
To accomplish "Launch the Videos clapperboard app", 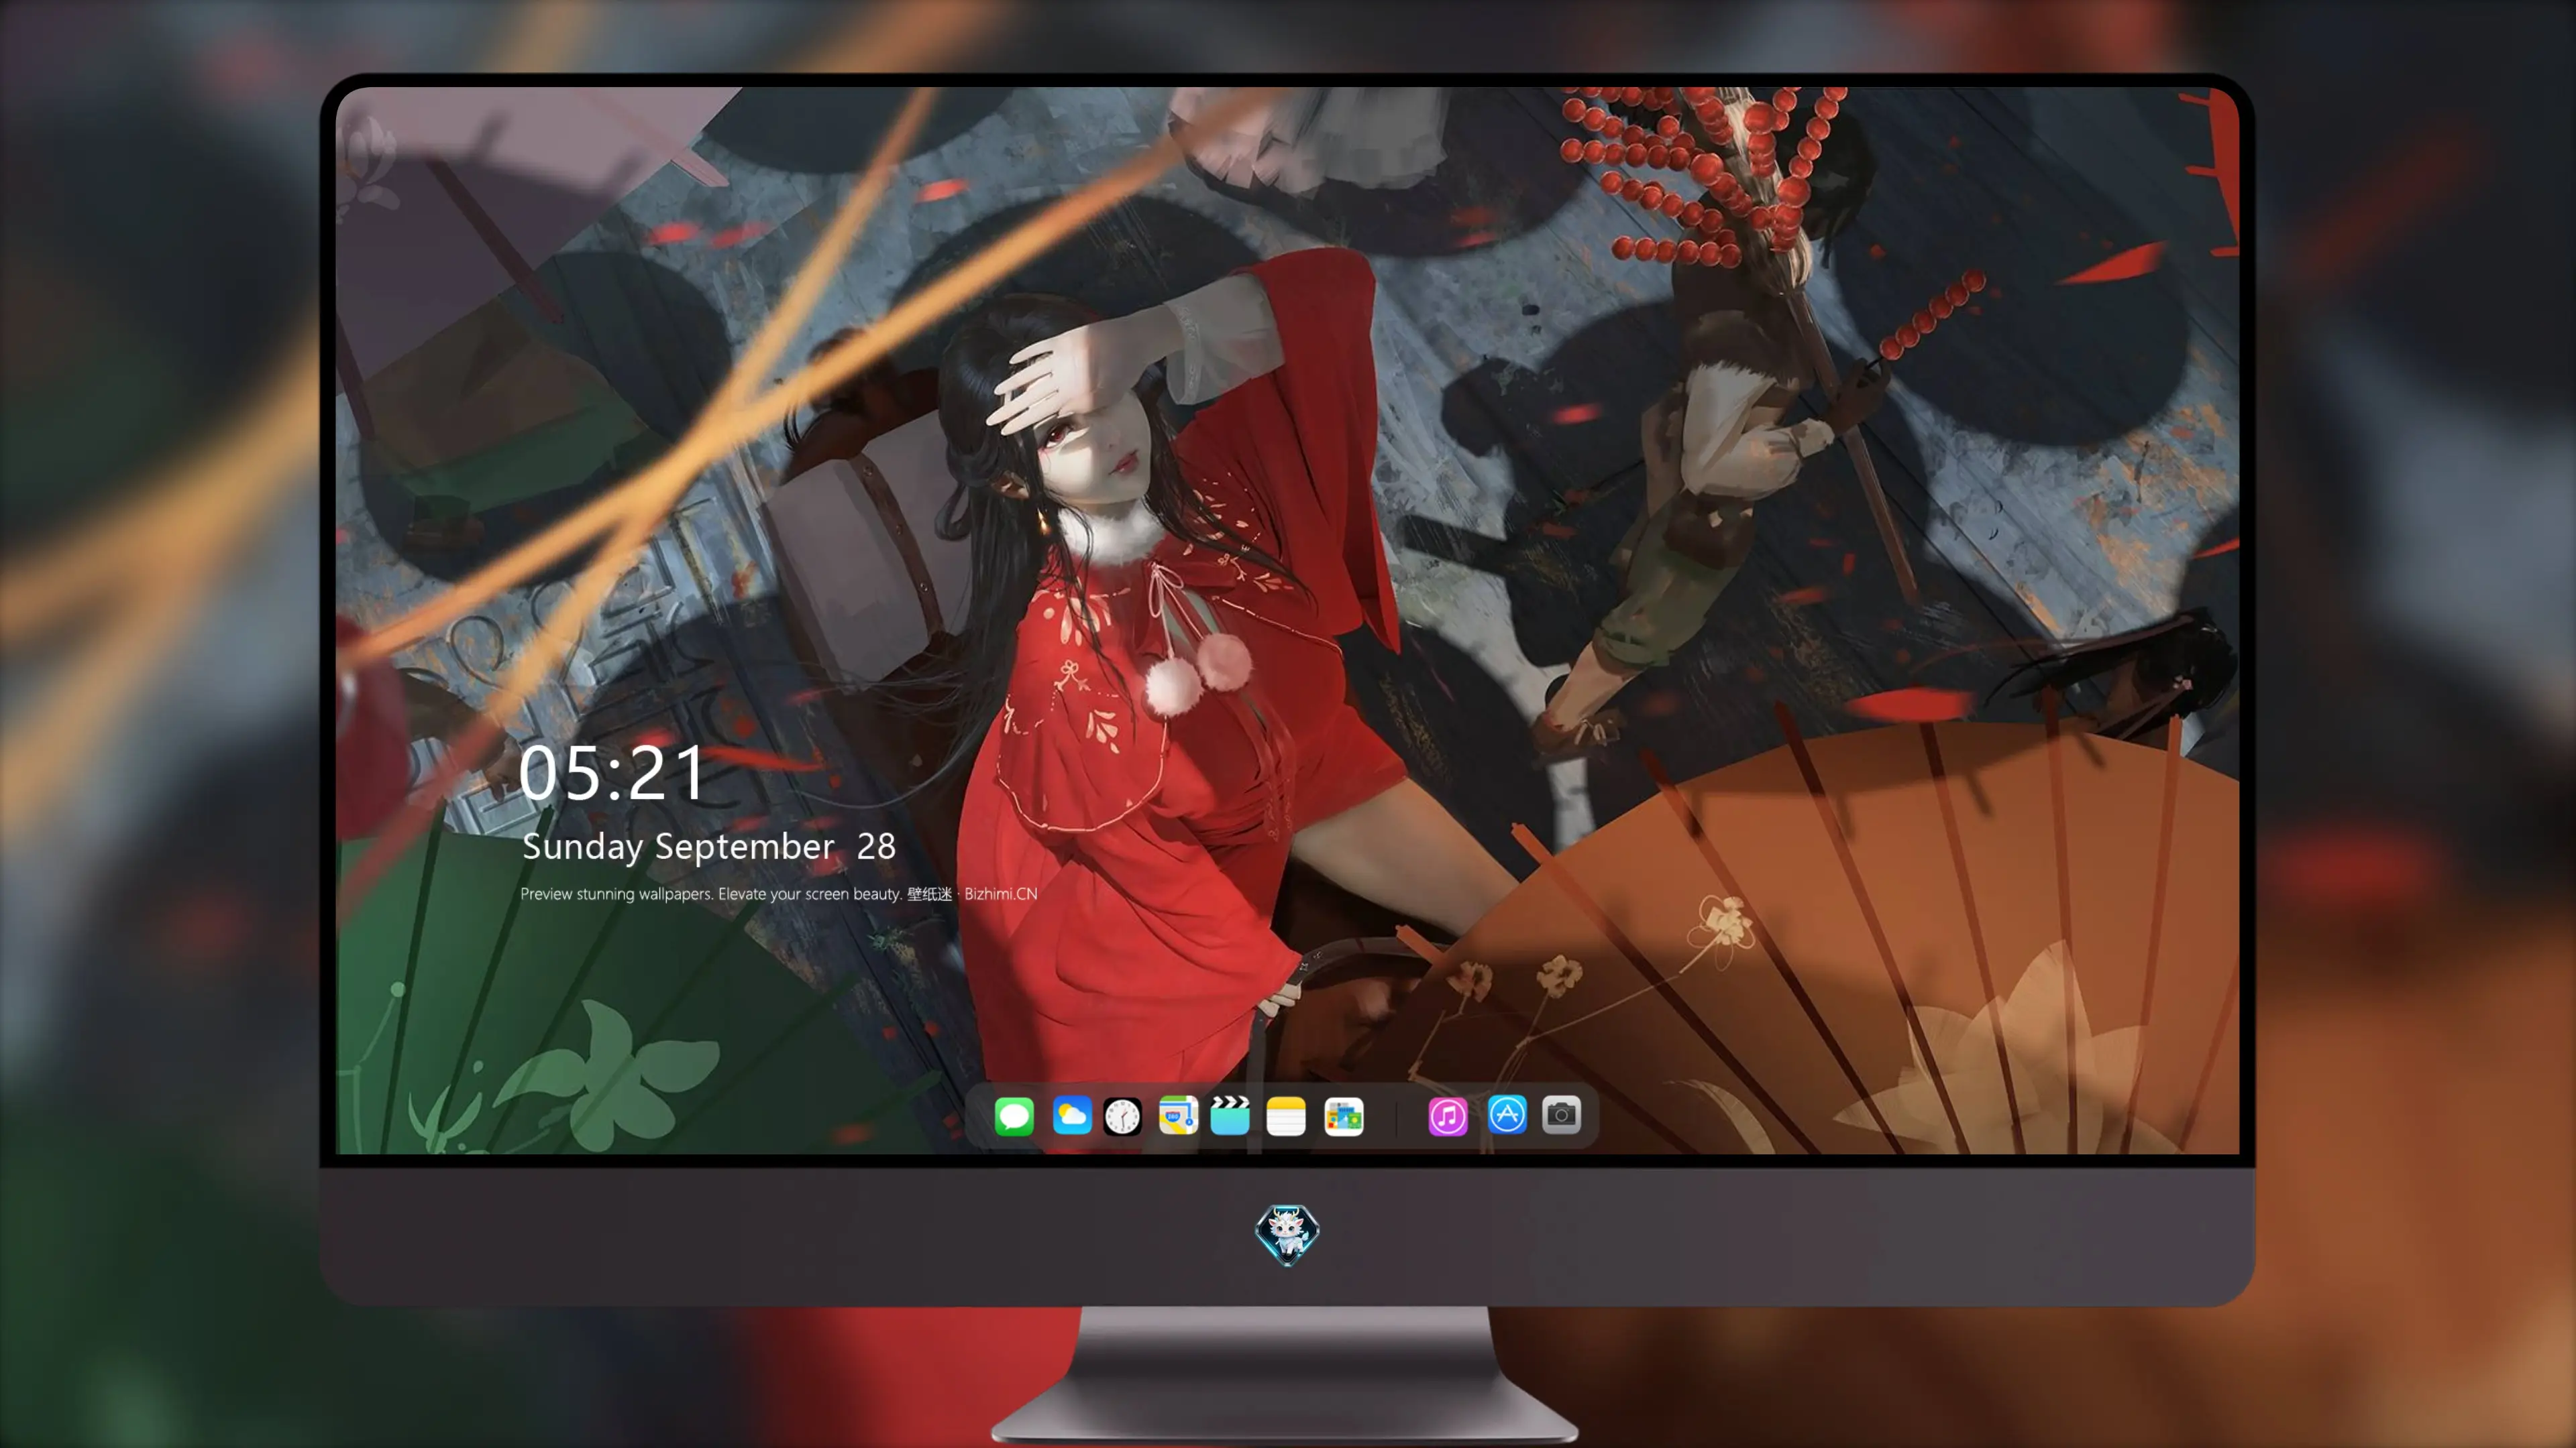I will pos(1230,1115).
